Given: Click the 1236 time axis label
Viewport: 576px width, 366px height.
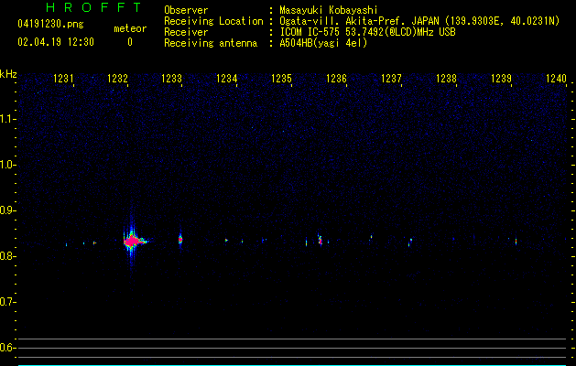Looking at the screenshot, I should [336, 79].
